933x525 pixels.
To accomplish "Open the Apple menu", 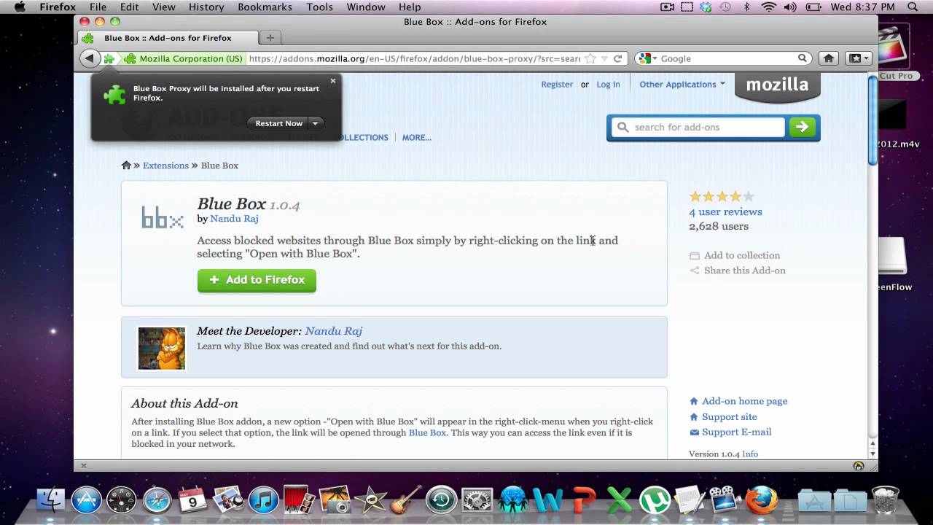I will 20,7.
